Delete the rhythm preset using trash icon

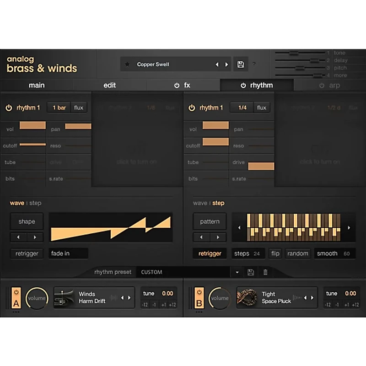265,272
